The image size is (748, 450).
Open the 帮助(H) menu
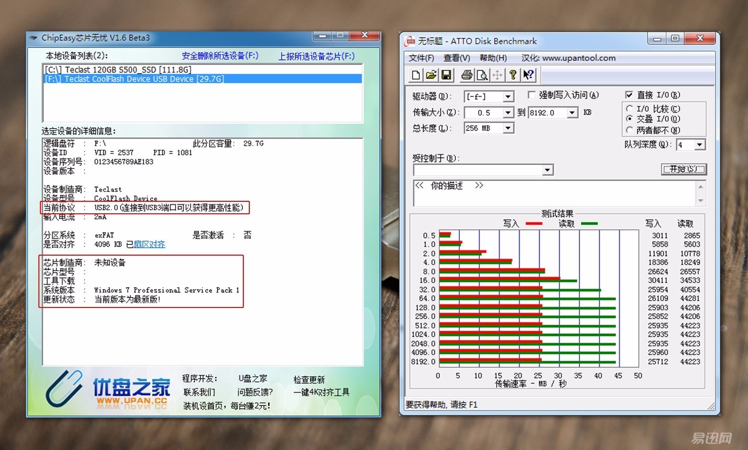click(493, 58)
